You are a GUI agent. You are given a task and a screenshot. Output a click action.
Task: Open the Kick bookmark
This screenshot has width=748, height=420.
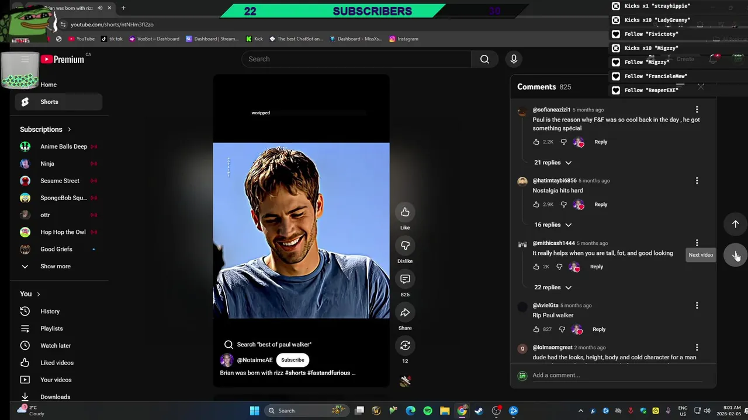click(x=255, y=39)
